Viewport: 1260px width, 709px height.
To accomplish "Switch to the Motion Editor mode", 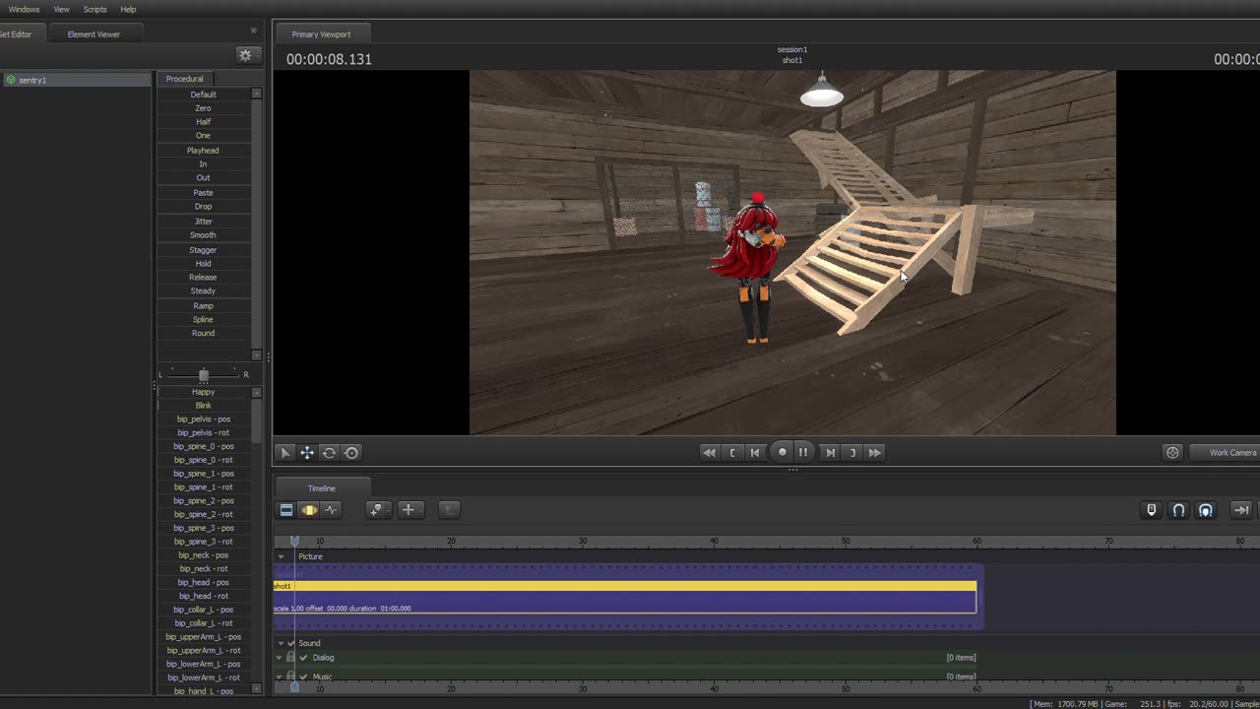I will click(x=309, y=510).
